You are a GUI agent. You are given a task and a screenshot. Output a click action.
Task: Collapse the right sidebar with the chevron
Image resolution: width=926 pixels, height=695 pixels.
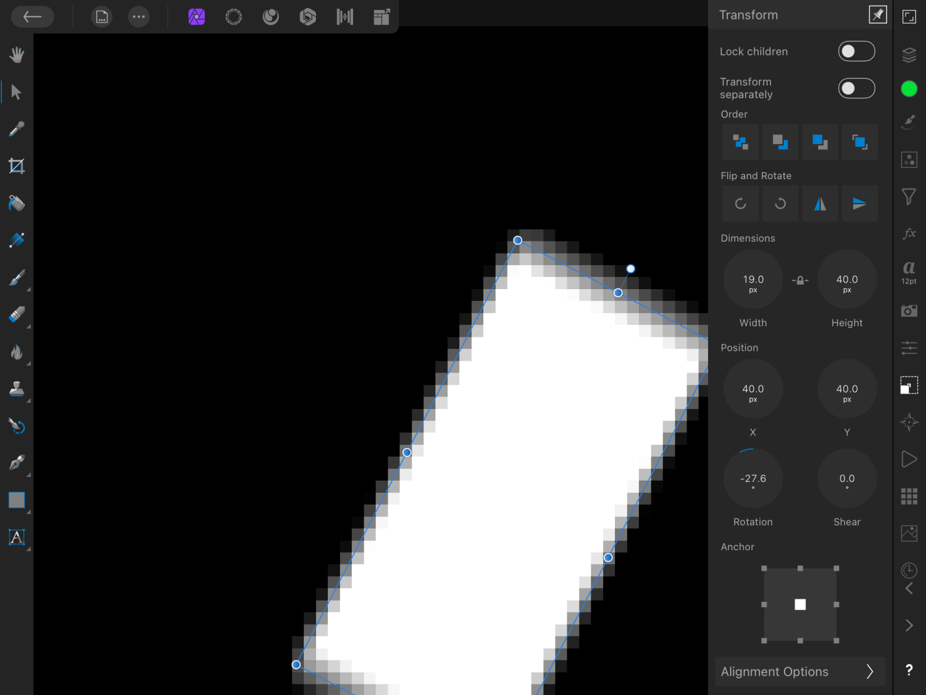pyautogui.click(x=909, y=625)
